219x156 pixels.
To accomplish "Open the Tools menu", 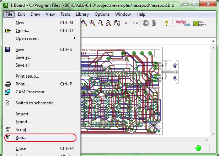I will (65, 14).
